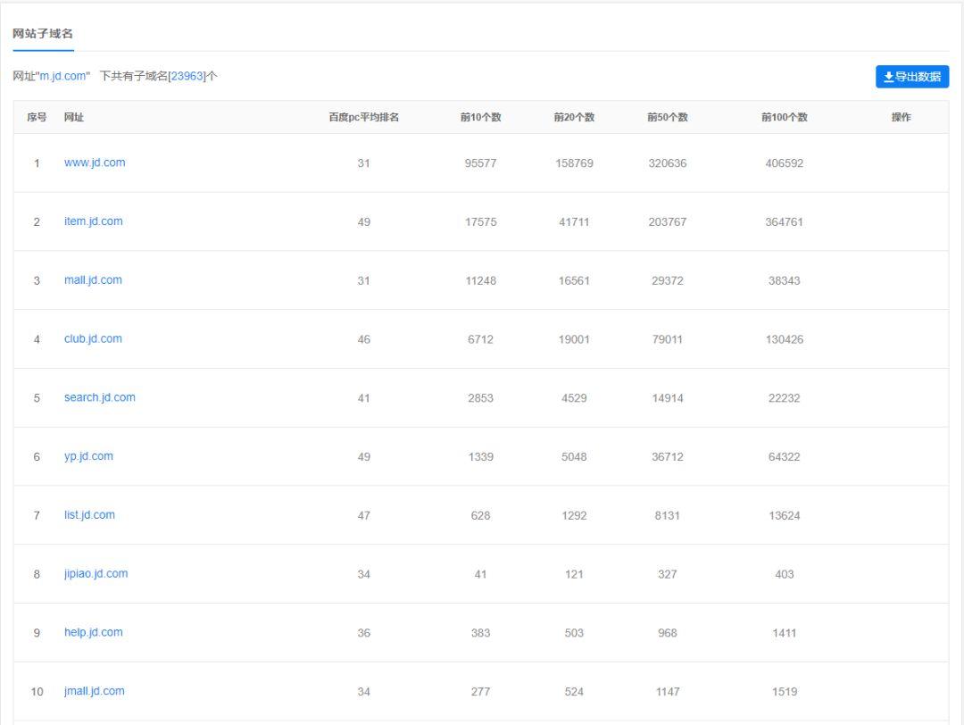The width and height of the screenshot is (964, 725).
Task: Select the value 1519 in jmall.jd.com row
Action: click(785, 692)
